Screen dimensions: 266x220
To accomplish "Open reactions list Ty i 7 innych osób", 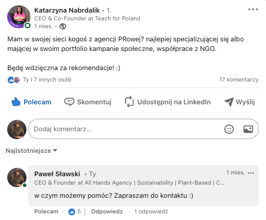I will click(x=47, y=80).
